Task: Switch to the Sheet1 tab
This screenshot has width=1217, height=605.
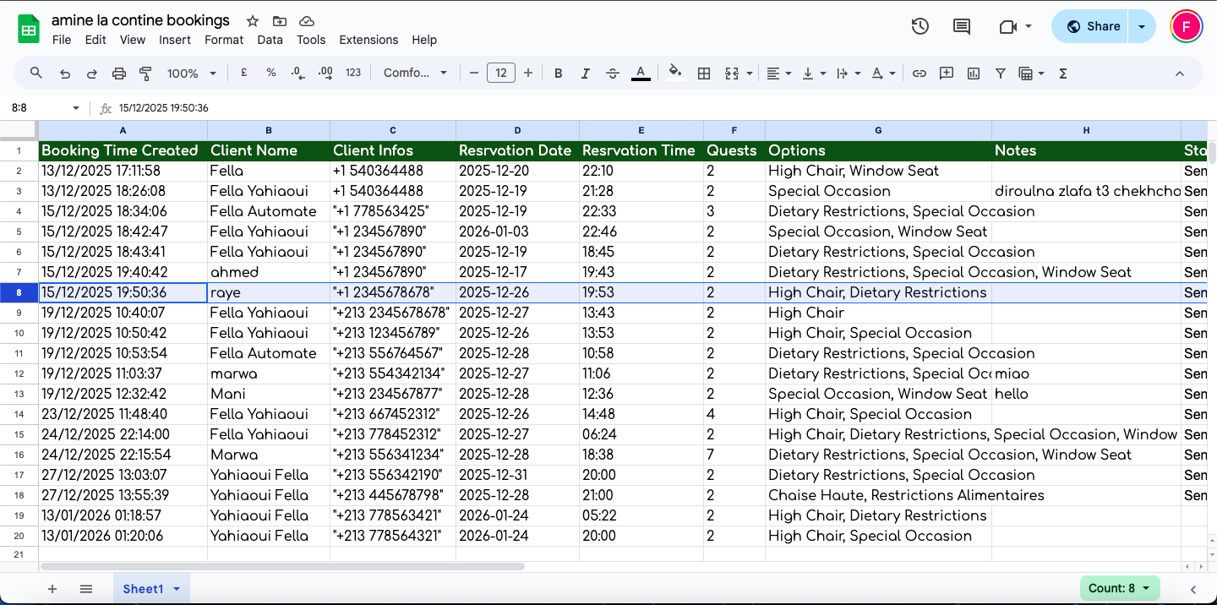Action: click(x=144, y=588)
